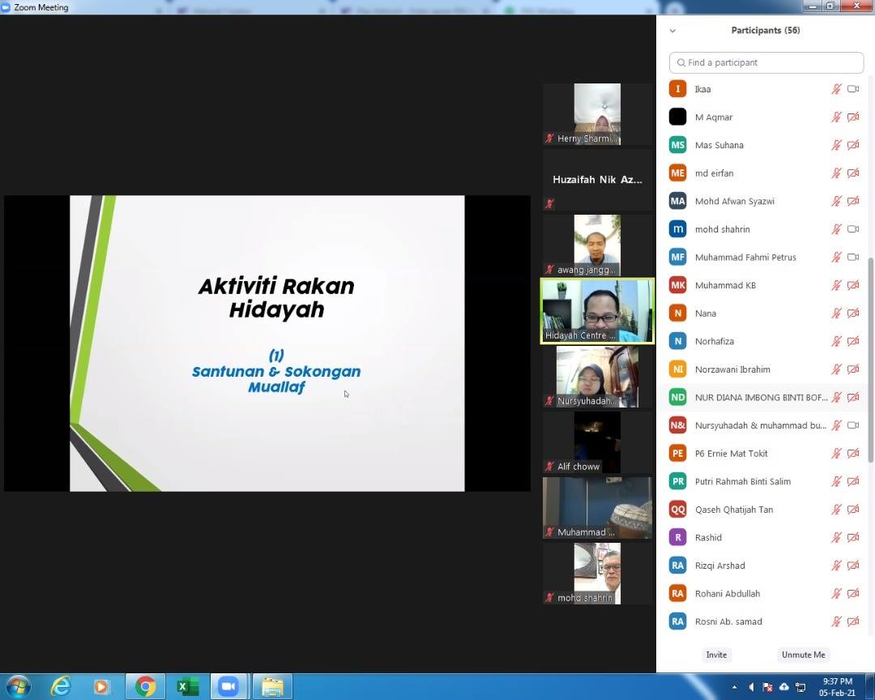Click Mas Suhana's avatar in participant list

click(x=677, y=145)
